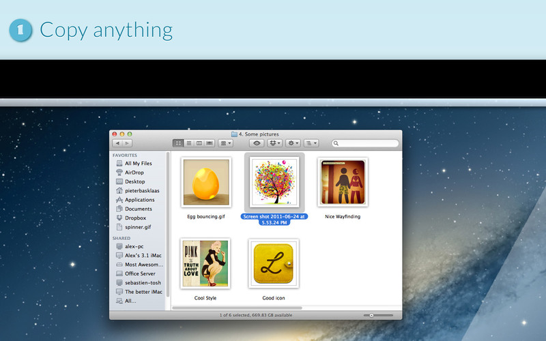Open All My Files in sidebar

click(139, 163)
